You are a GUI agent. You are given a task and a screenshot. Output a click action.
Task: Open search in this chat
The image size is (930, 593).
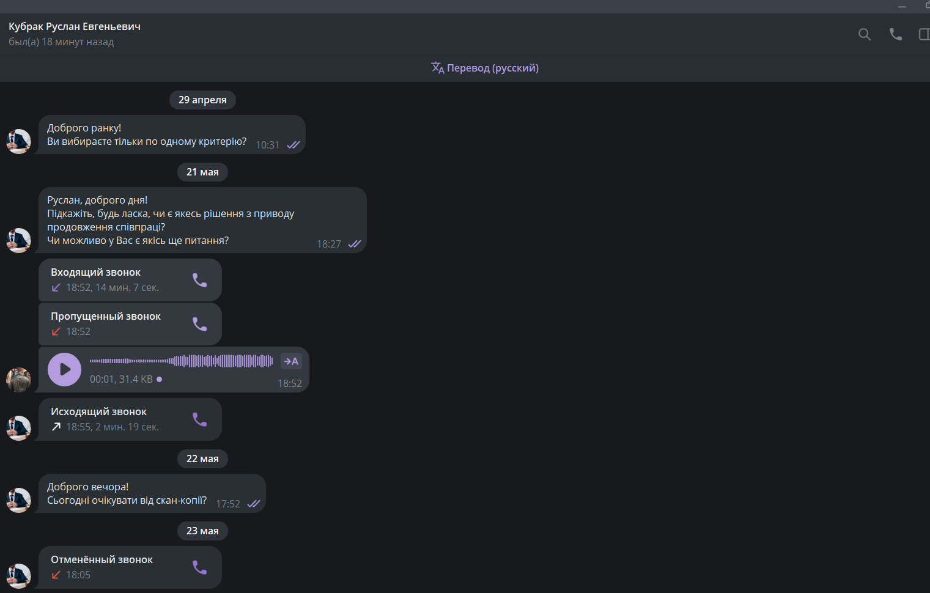(864, 34)
